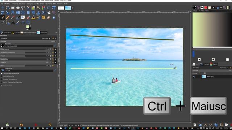Screen dimensions: 232x130
Task: Select the Rectangle Select tool
Action: 13,8
